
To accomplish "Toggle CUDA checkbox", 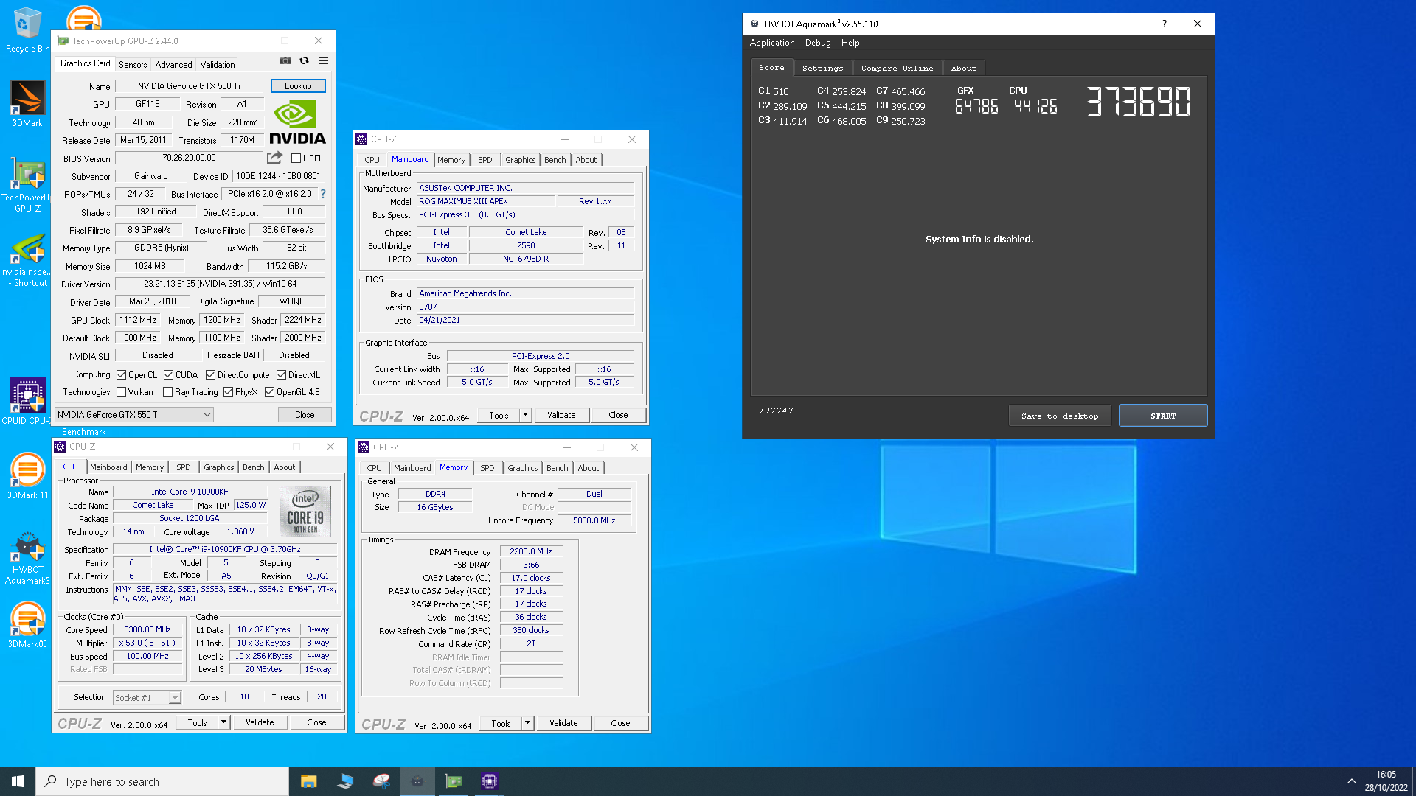I will click(x=168, y=374).
